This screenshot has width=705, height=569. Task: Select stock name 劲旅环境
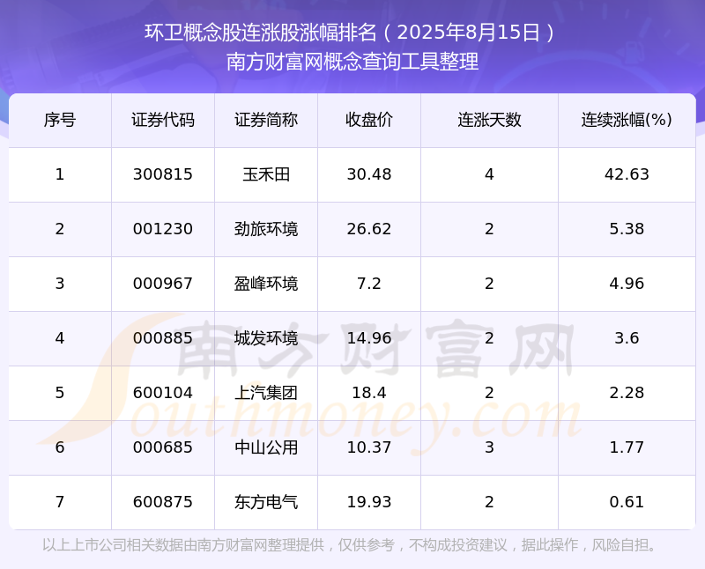click(x=266, y=229)
